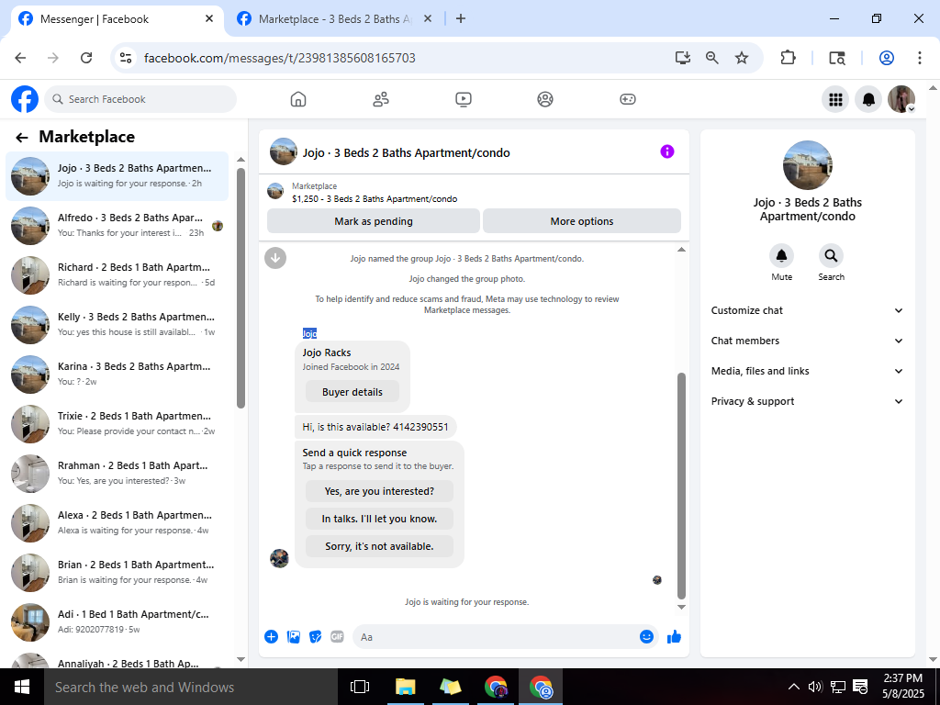Mute this conversation bell icon
Screen dimensions: 940x705
click(782, 256)
